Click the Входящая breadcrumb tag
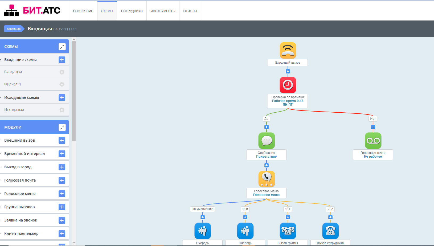Screen dimensions: 434x246 [14, 29]
